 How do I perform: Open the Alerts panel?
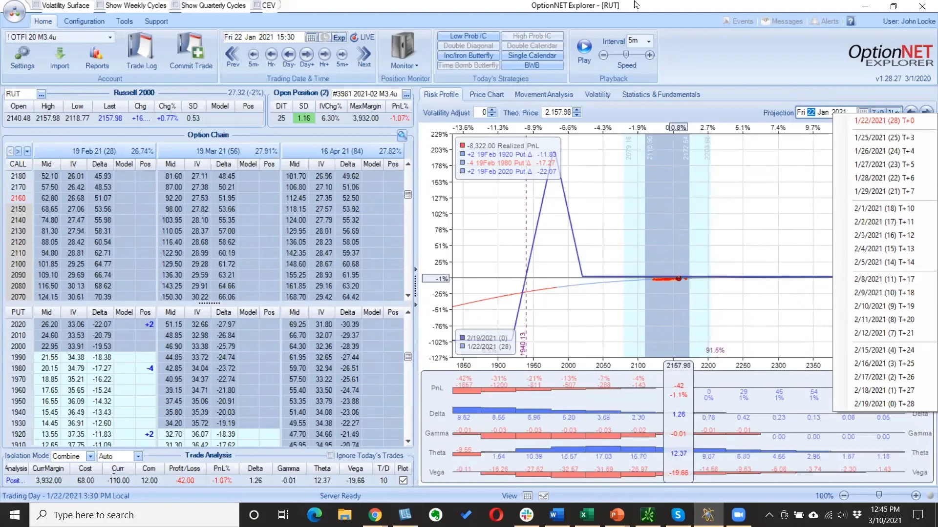[x=825, y=21]
